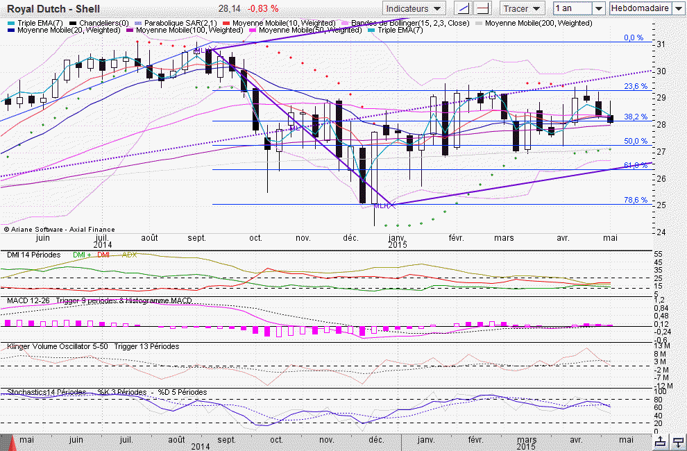The image size is (687, 451).
Task: Click the 38,2 % Fibonacci level label
Action: [635, 117]
